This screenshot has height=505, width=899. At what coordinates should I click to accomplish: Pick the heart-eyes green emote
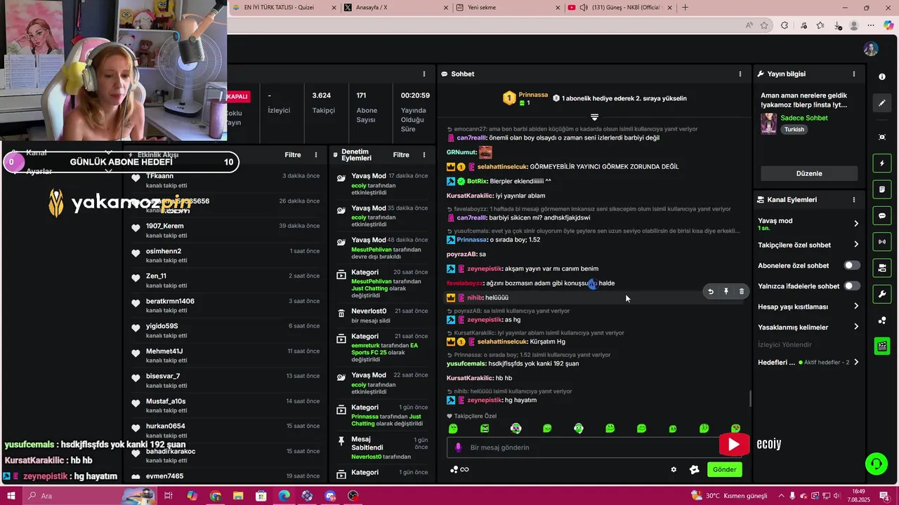(x=735, y=429)
